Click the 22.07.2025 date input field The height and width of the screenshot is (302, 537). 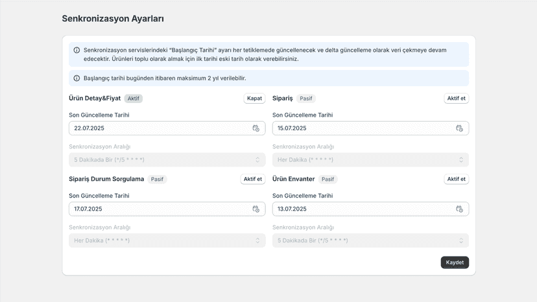click(x=167, y=128)
